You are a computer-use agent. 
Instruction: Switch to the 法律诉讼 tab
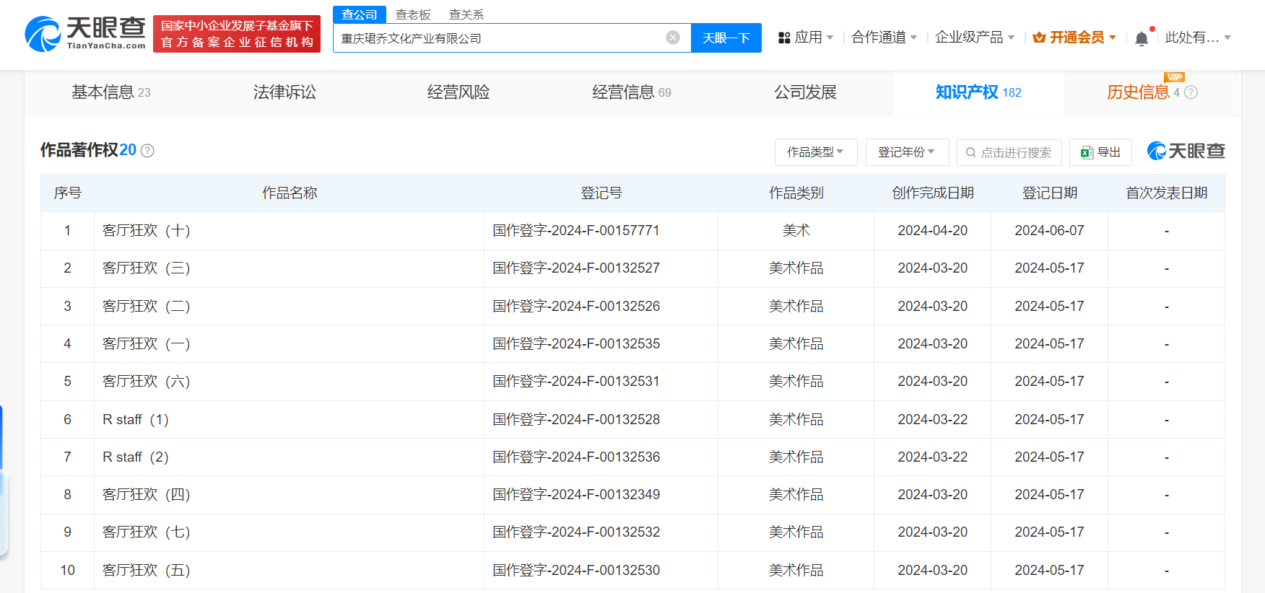coord(284,92)
